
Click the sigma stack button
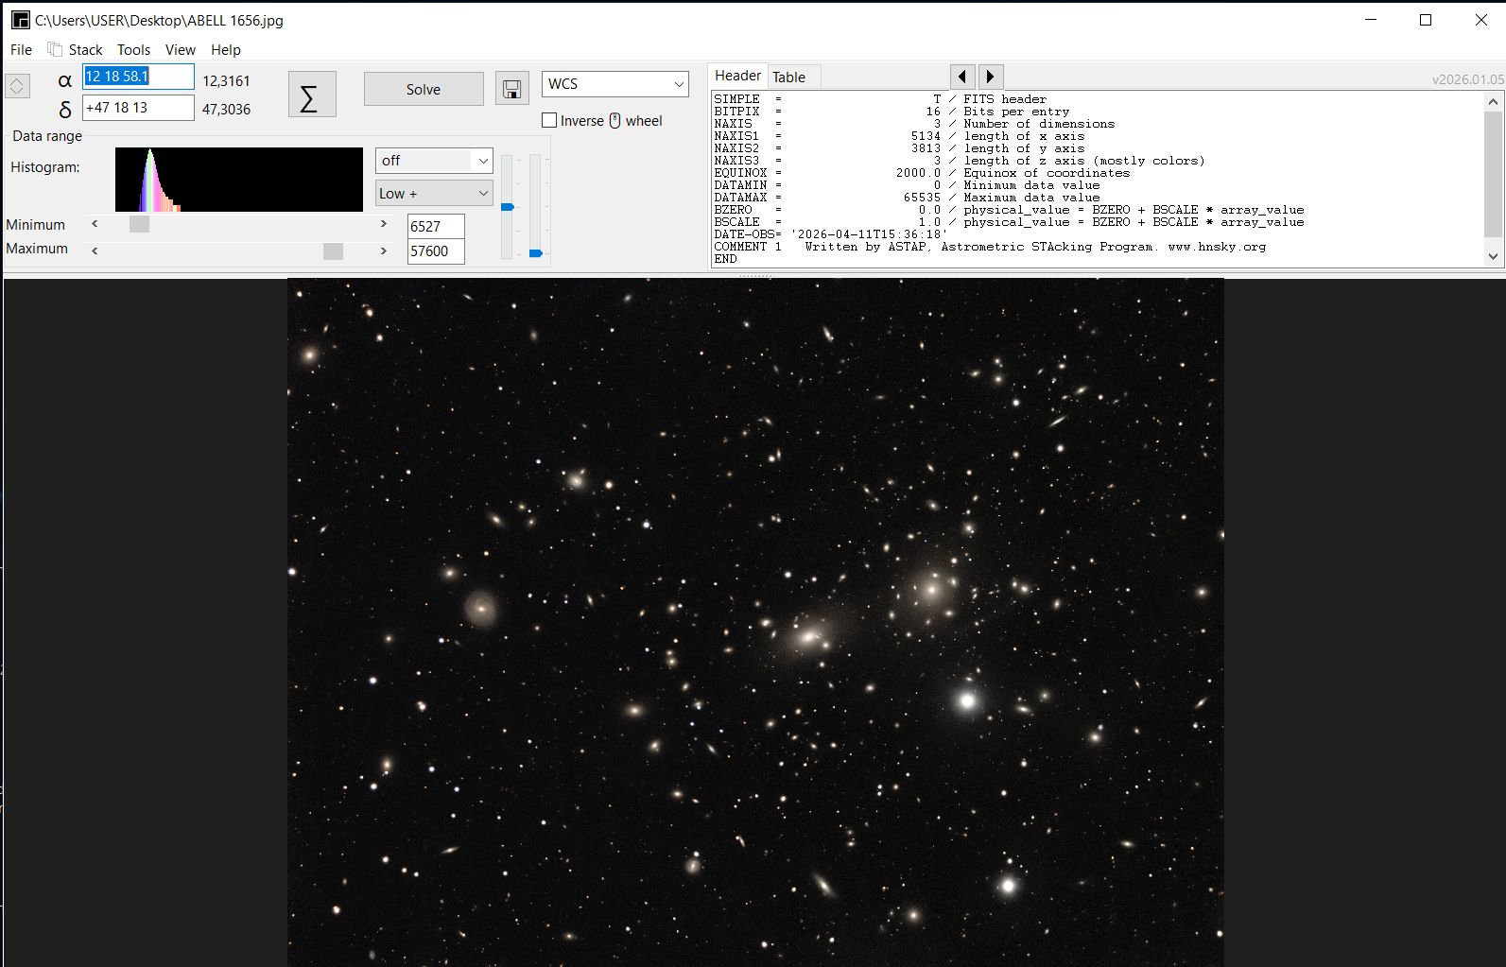click(x=312, y=95)
